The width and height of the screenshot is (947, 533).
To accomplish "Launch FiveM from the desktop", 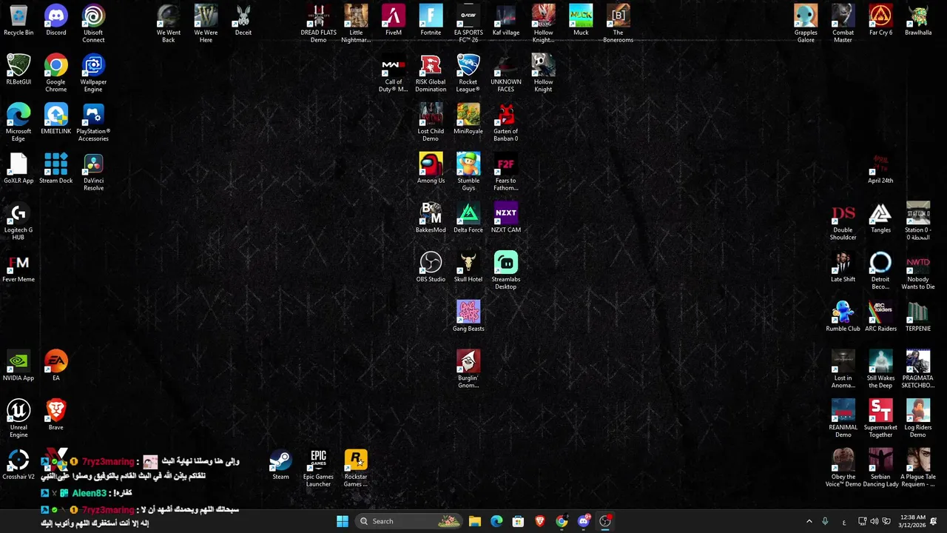I will pyautogui.click(x=394, y=20).
